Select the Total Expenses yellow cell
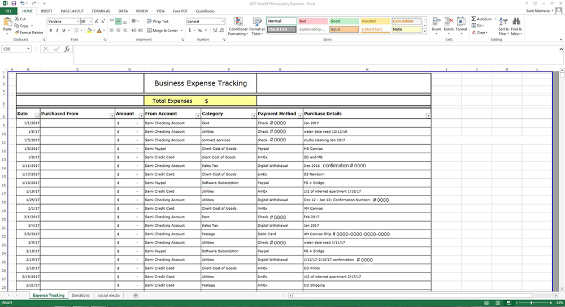The image size is (565, 307). [201, 101]
